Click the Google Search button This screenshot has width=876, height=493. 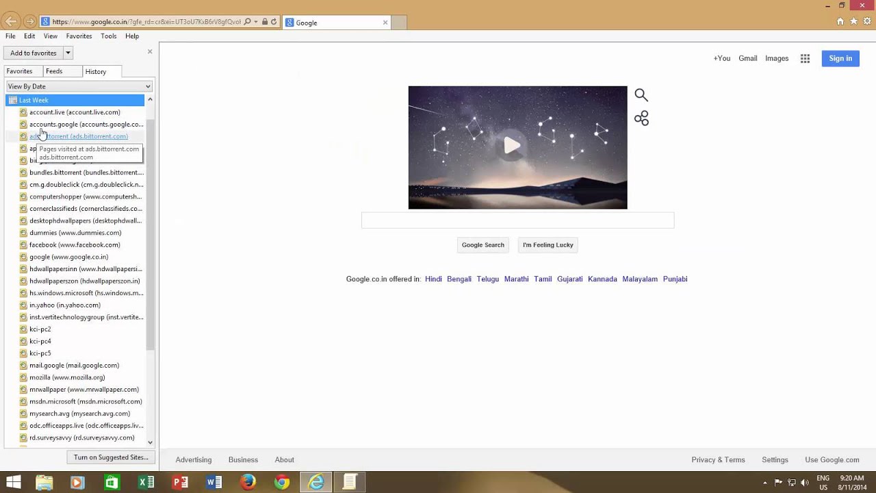(x=483, y=245)
